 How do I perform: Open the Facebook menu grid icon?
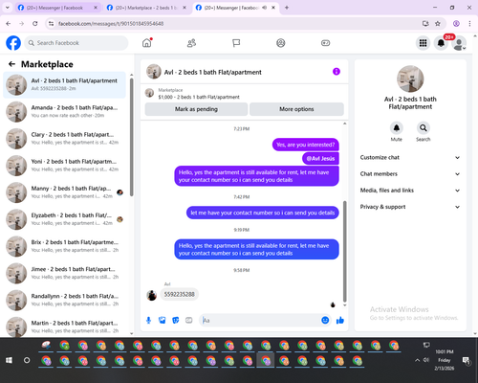423,43
